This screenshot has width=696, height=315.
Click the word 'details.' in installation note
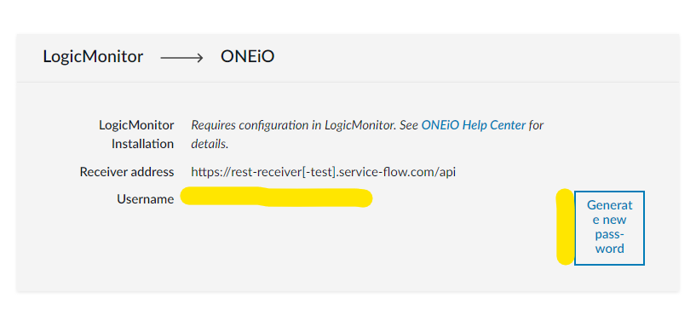[210, 144]
